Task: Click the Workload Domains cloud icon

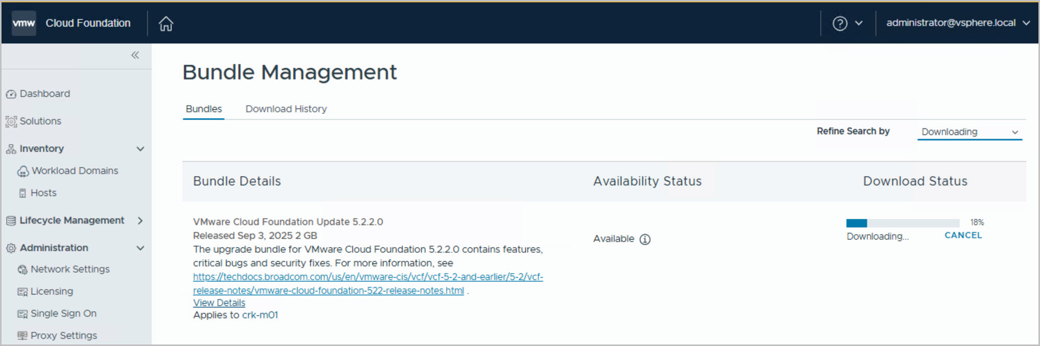Action: click(23, 171)
